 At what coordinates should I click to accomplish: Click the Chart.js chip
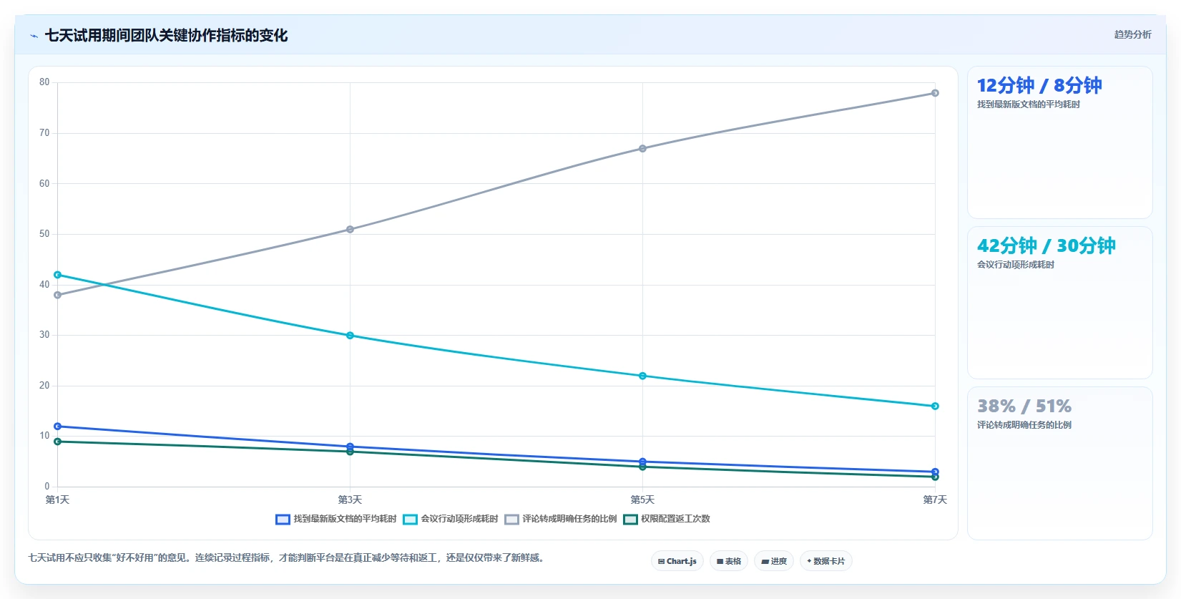[x=677, y=561]
